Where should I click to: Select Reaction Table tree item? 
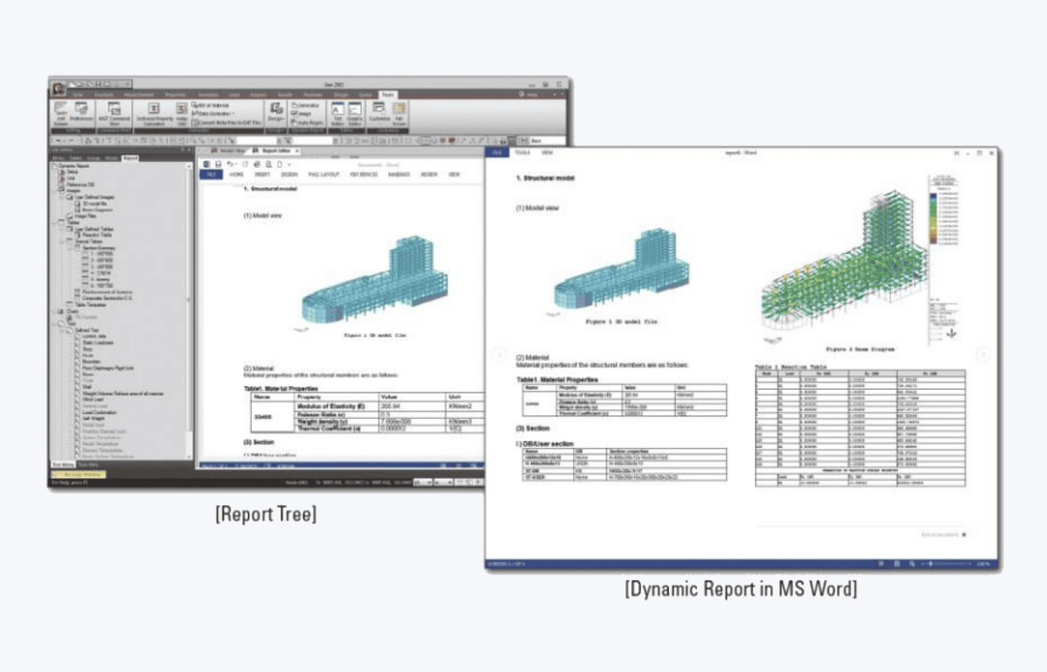coord(97,235)
